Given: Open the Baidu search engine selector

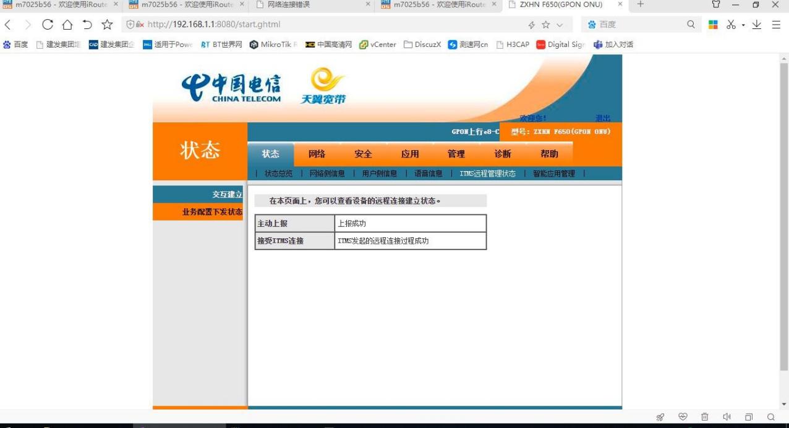Looking at the screenshot, I should point(592,25).
